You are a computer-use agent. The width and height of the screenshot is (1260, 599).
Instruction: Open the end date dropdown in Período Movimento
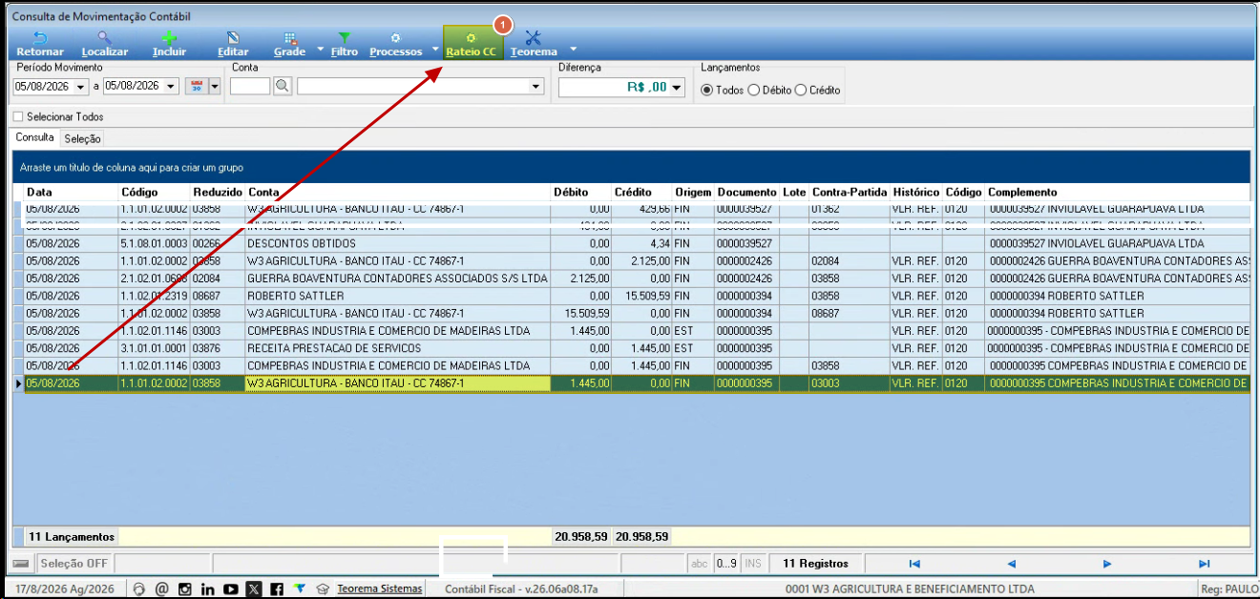coord(171,86)
